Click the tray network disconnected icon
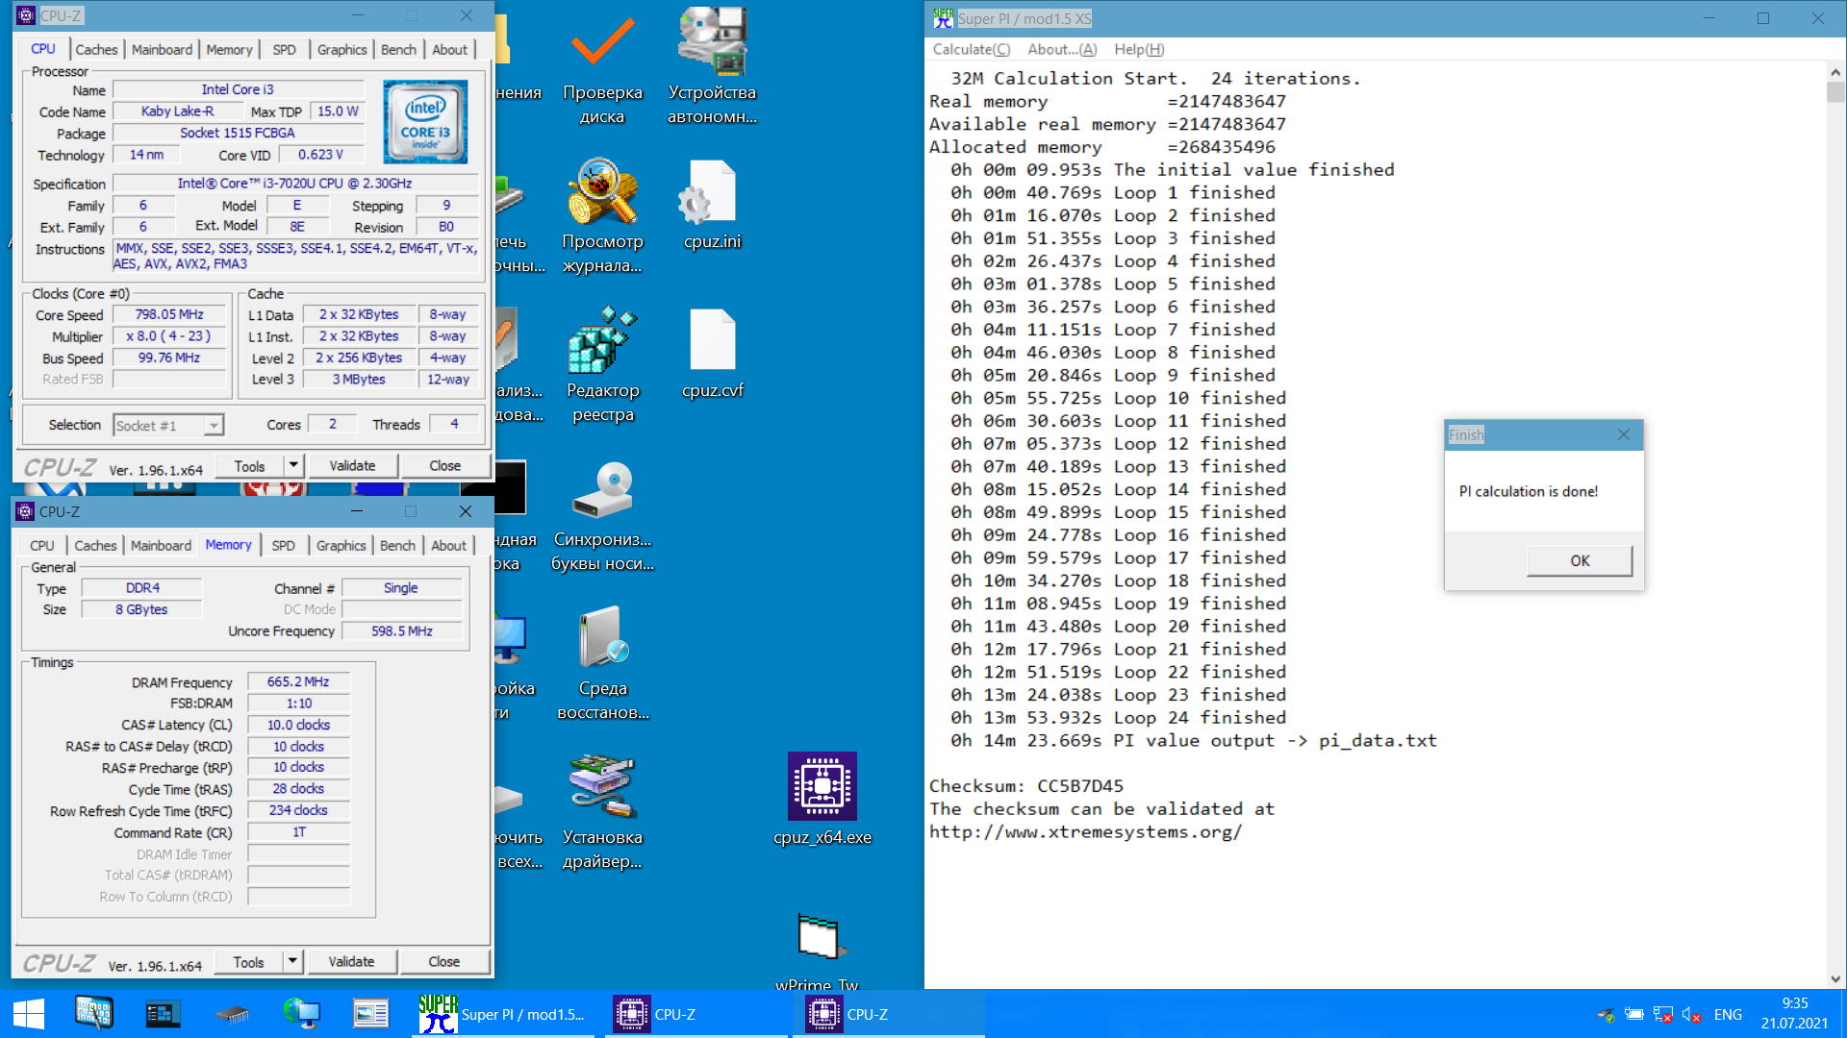 (1663, 1015)
